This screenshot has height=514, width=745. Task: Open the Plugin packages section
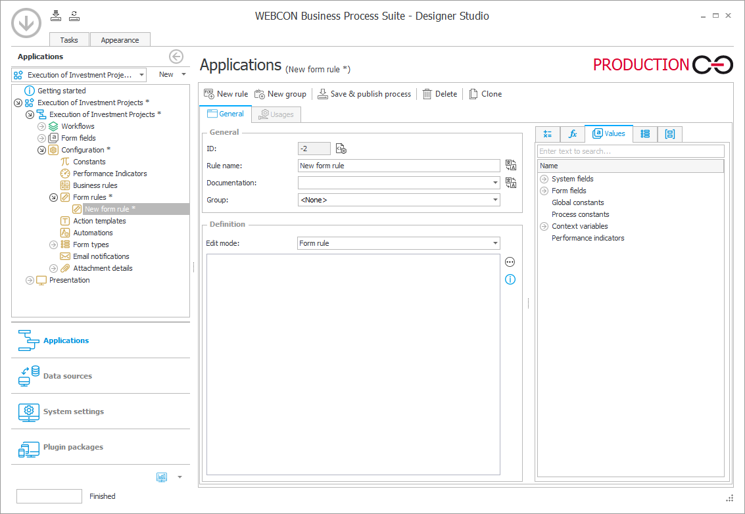(x=100, y=447)
